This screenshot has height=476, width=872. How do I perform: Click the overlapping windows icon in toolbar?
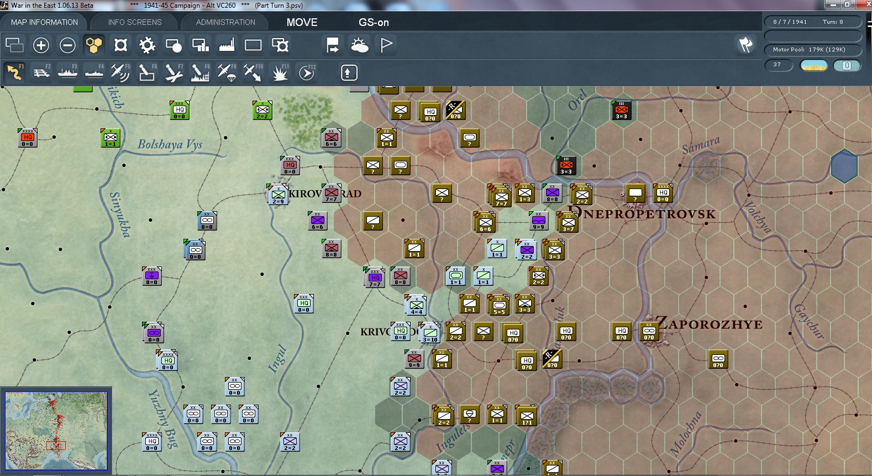coord(14,45)
